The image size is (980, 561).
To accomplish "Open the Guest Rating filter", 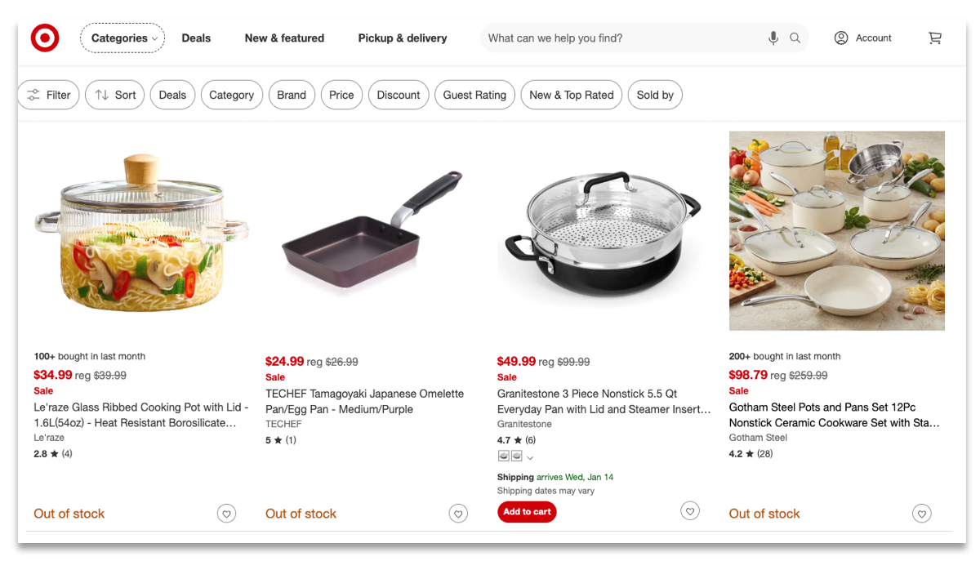I will [x=474, y=95].
